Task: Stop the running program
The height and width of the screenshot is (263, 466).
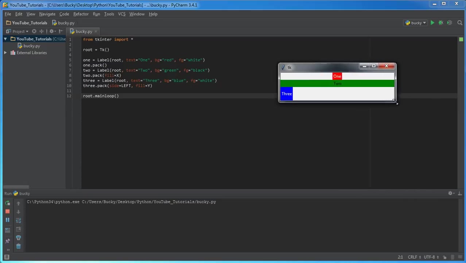Action: pyautogui.click(x=7, y=211)
